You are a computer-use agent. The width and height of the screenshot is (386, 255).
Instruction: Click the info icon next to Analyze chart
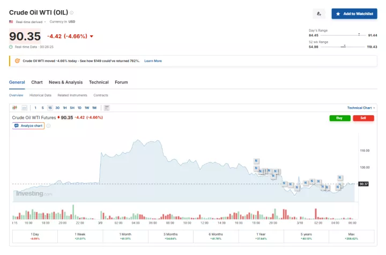coord(48,125)
